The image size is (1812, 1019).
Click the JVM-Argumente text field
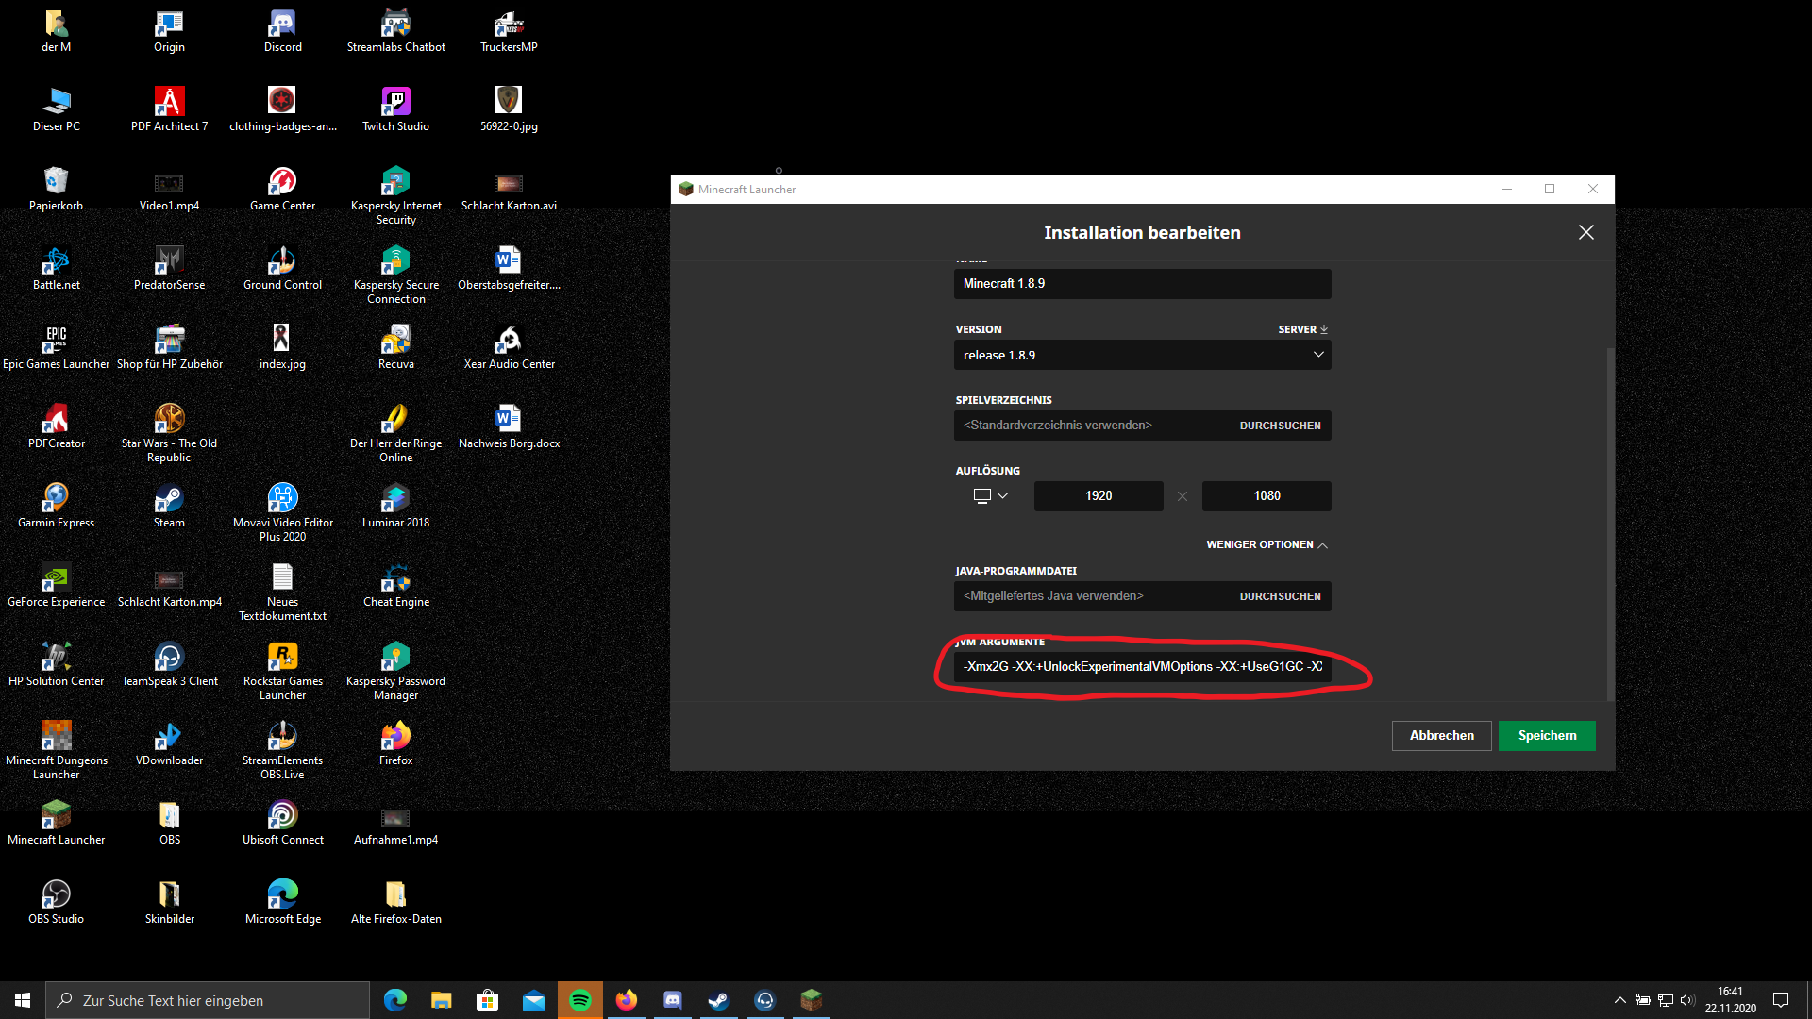click(x=1142, y=667)
